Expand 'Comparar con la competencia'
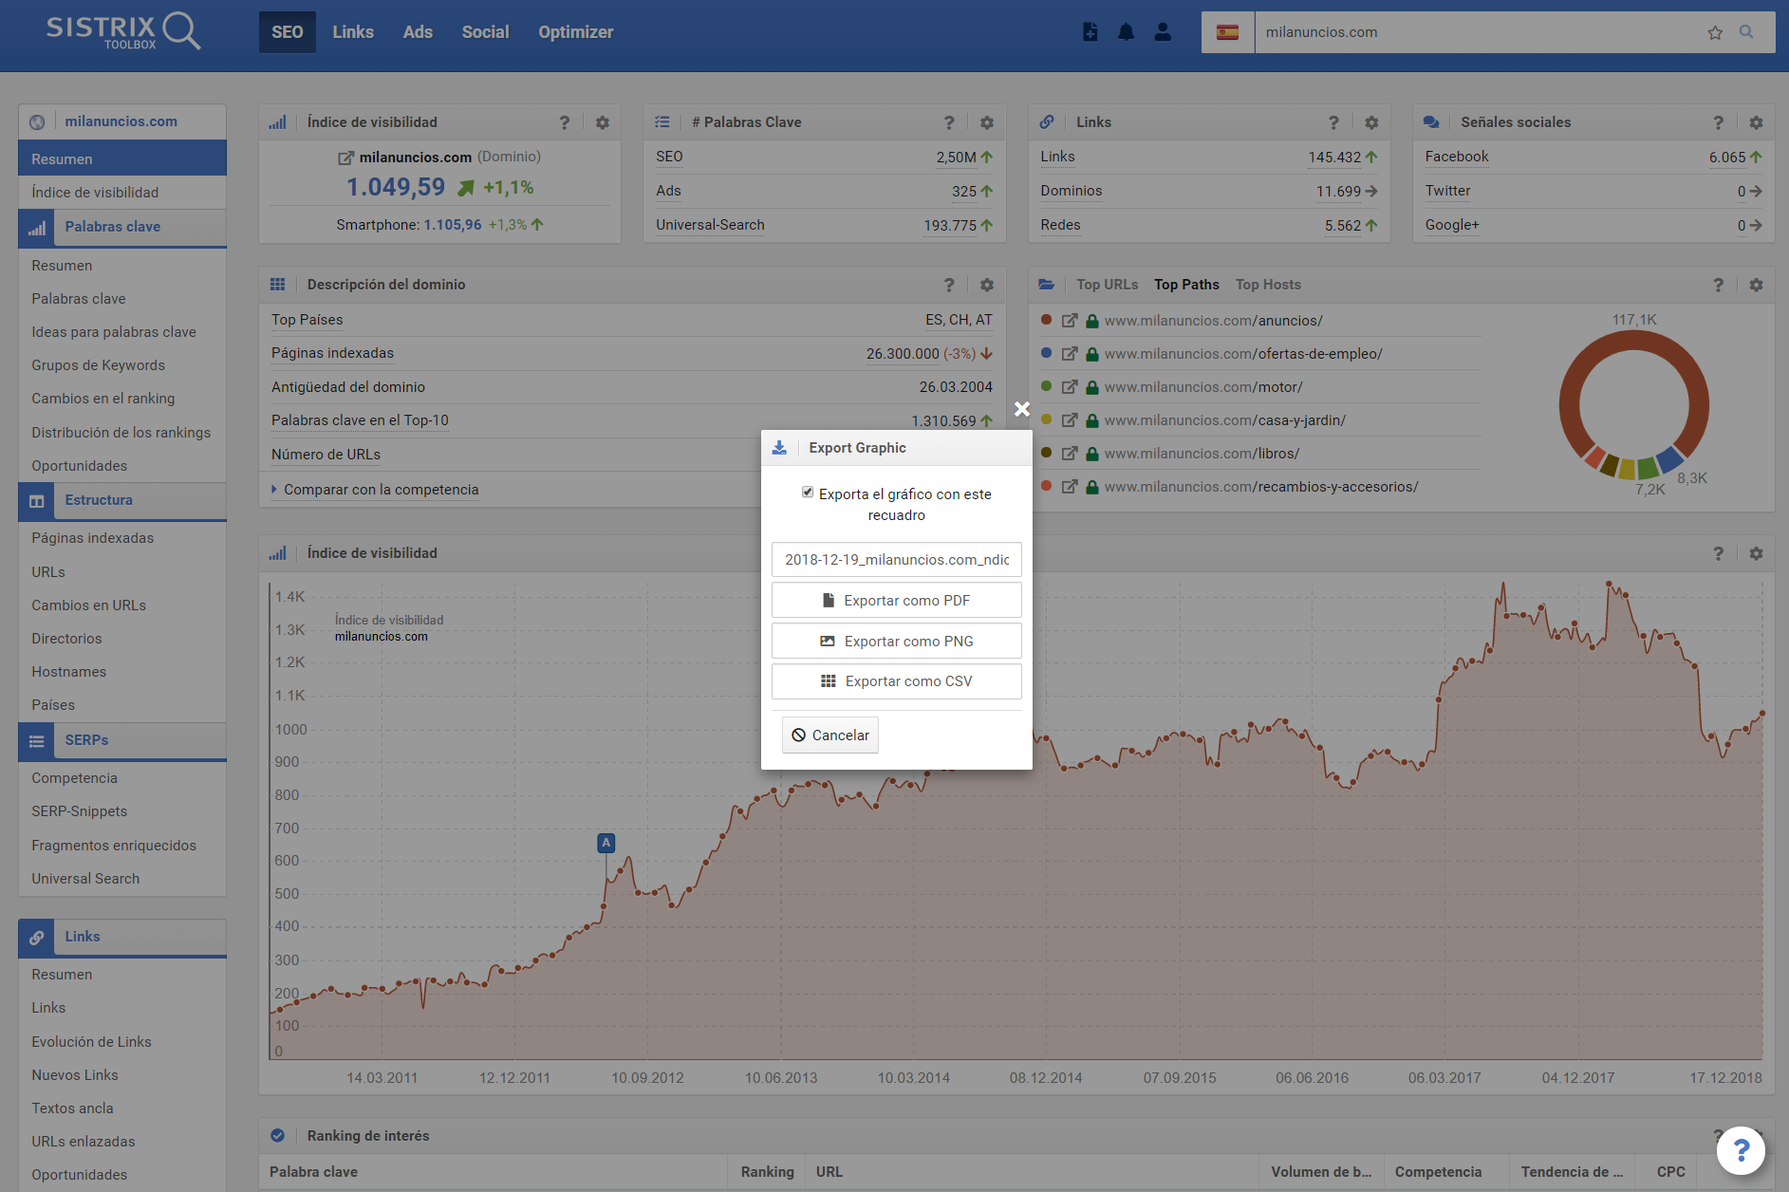 tap(380, 490)
